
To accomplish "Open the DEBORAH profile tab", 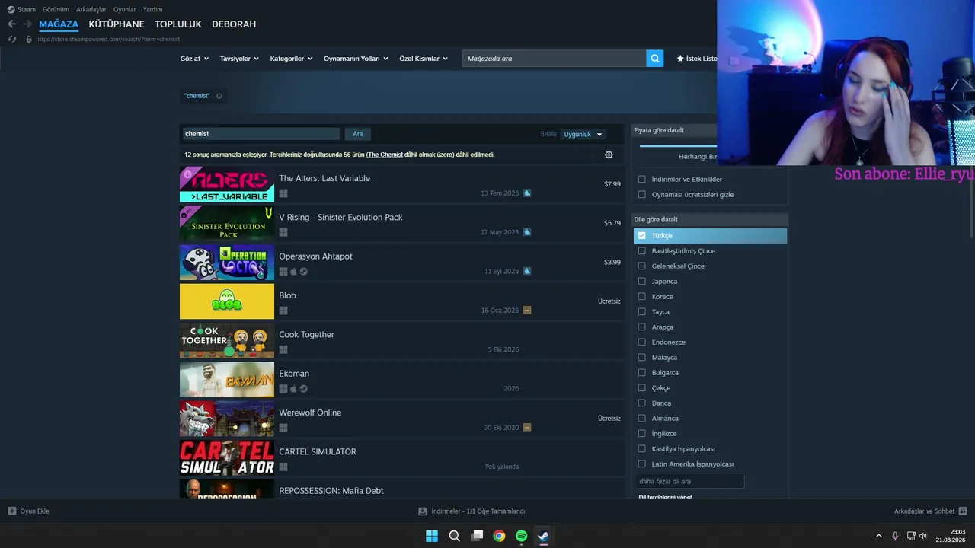I will coord(234,24).
